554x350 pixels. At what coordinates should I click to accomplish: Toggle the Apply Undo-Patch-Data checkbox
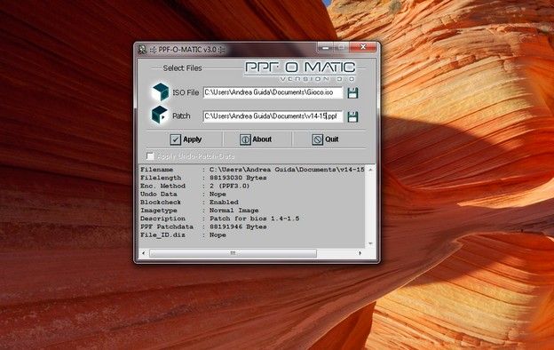pos(150,156)
